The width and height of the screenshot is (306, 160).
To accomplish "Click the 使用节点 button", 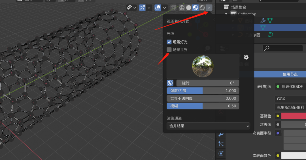I will tap(280, 74).
